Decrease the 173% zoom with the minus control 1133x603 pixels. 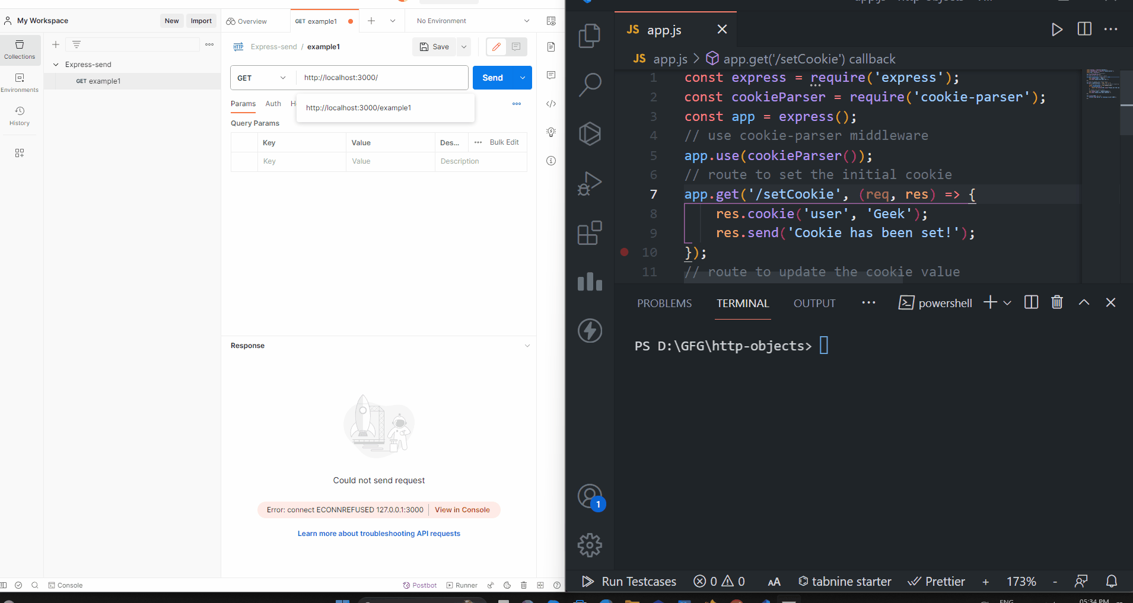(x=1055, y=582)
